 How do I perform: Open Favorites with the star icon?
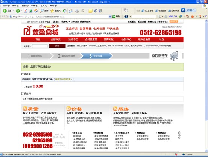pos(52,11)
